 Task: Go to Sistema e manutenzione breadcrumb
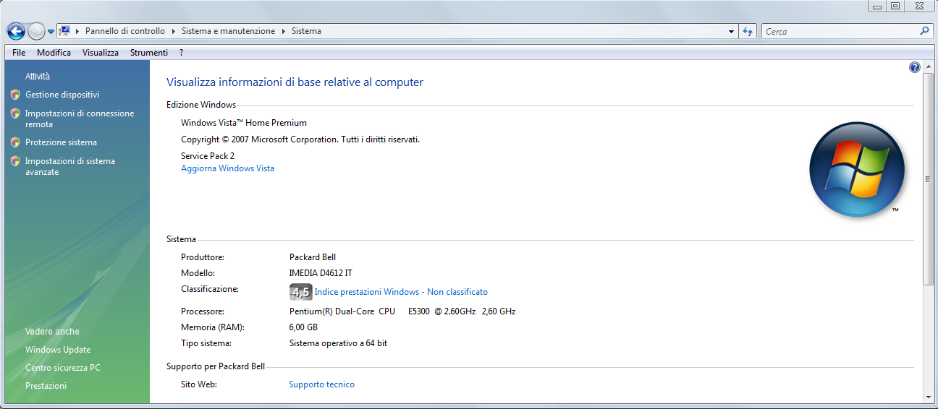tap(229, 31)
